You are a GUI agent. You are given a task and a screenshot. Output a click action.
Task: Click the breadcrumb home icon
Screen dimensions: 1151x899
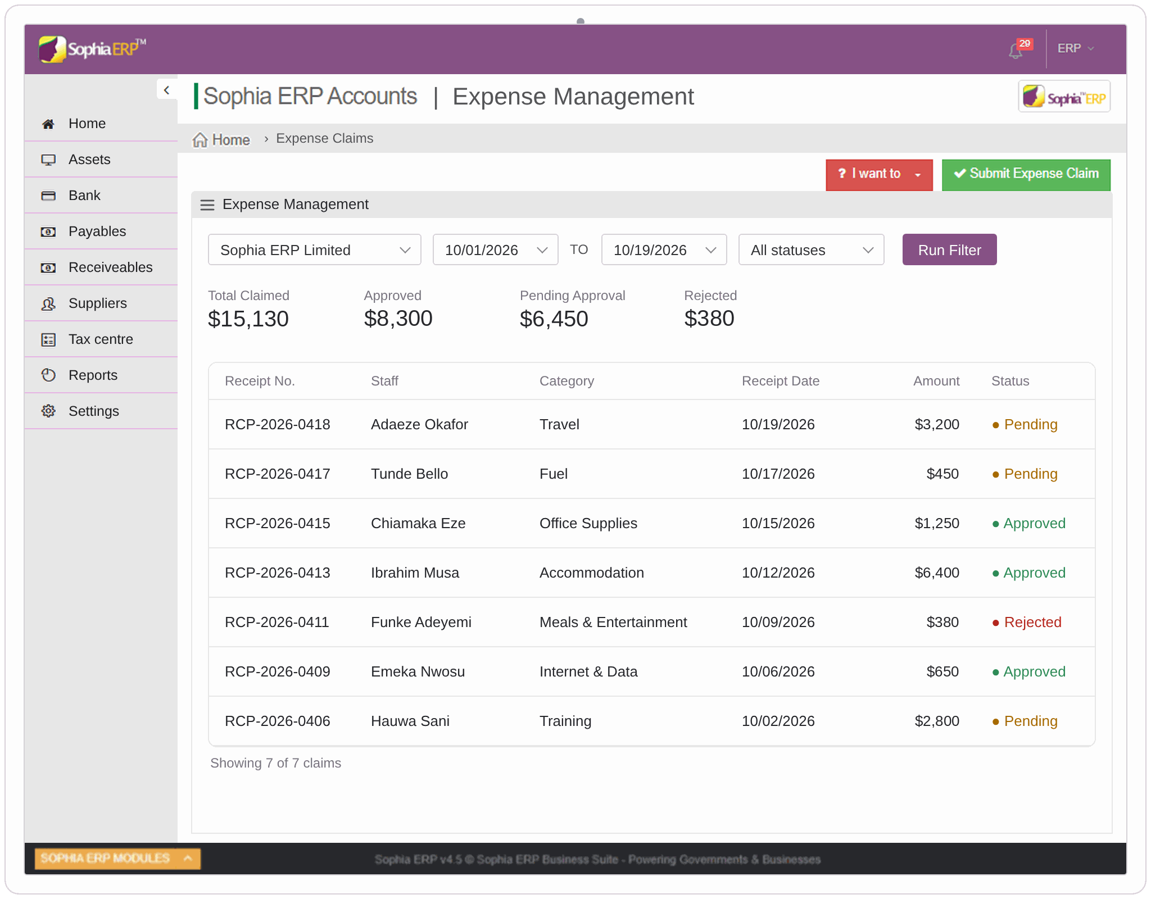coord(200,139)
